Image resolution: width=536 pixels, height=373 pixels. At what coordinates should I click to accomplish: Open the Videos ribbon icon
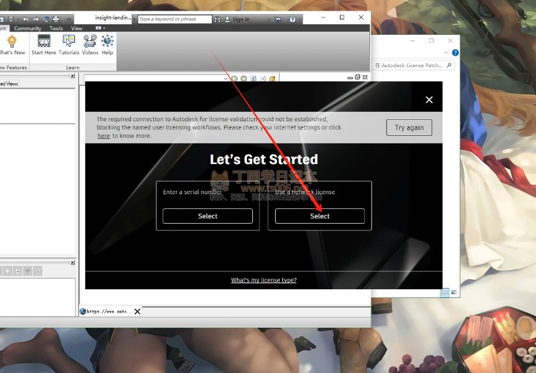pyautogui.click(x=90, y=45)
